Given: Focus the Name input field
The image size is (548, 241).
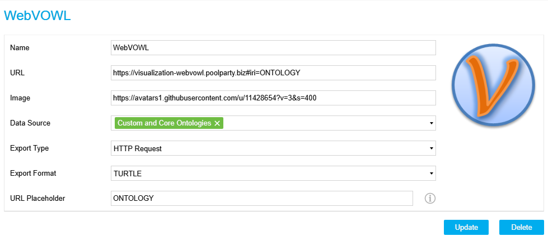Looking at the screenshot, I should pos(273,47).
